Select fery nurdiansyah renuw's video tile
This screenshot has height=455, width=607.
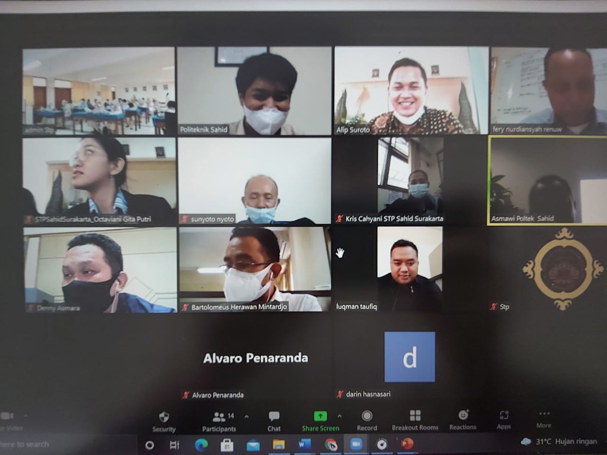[x=549, y=90]
